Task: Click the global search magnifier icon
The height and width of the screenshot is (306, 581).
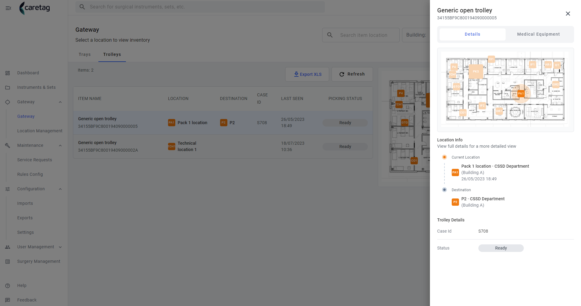Action: coord(82,7)
